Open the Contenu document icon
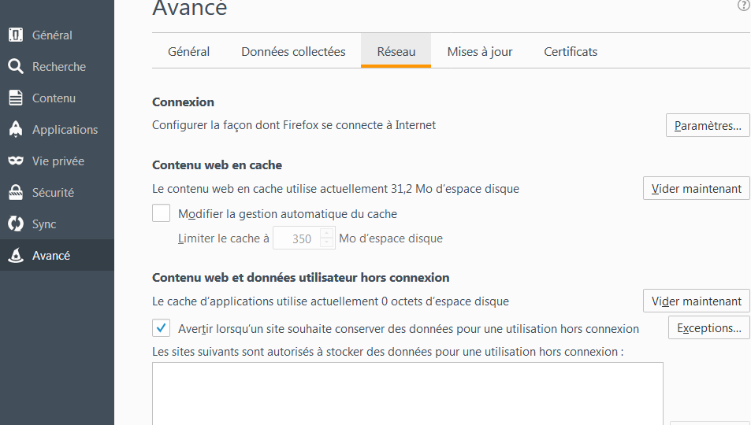Image resolution: width=751 pixels, height=425 pixels. 16,98
